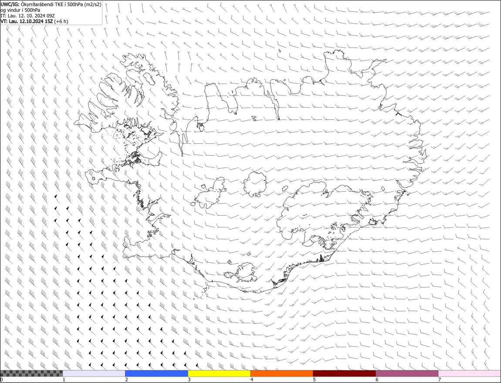The width and height of the screenshot is (501, 383).
Task: Click the light pink legend swatch above 7
Action: coord(470,373)
